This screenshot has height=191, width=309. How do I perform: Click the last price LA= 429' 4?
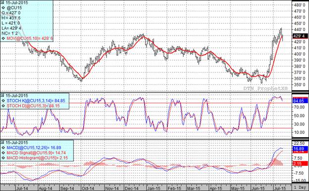11,28
